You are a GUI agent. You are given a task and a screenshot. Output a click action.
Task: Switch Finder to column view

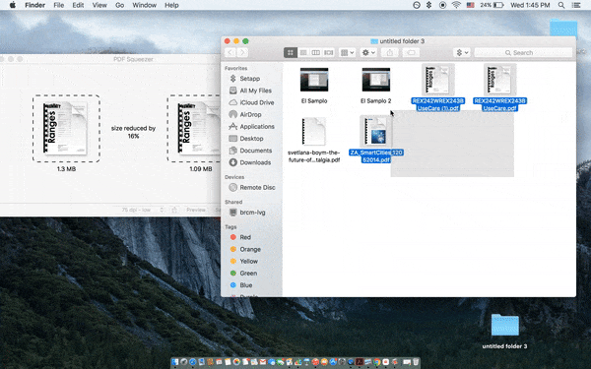click(316, 53)
